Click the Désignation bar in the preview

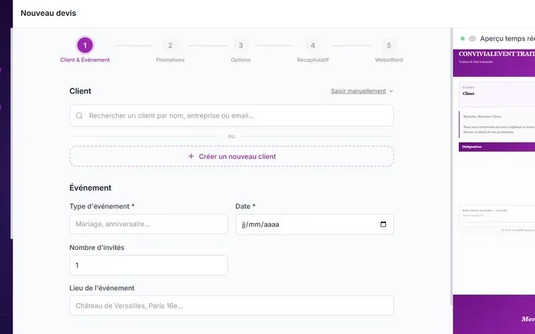[x=497, y=147]
